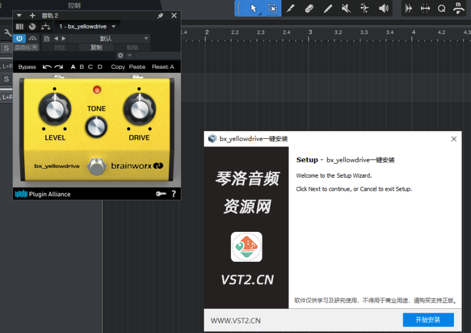
Task: Select the Bend marker tool
Action: [x=364, y=8]
